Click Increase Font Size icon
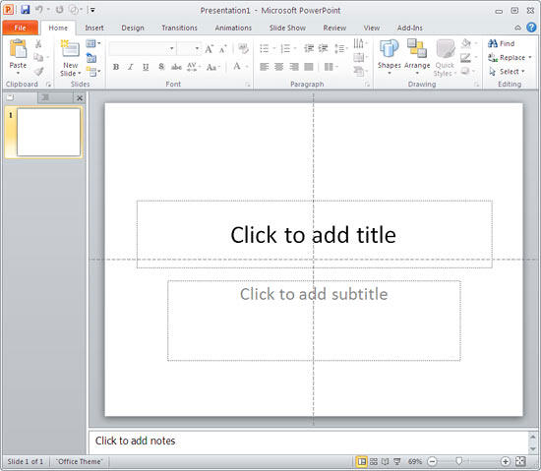The width and height of the screenshot is (541, 471). (210, 49)
